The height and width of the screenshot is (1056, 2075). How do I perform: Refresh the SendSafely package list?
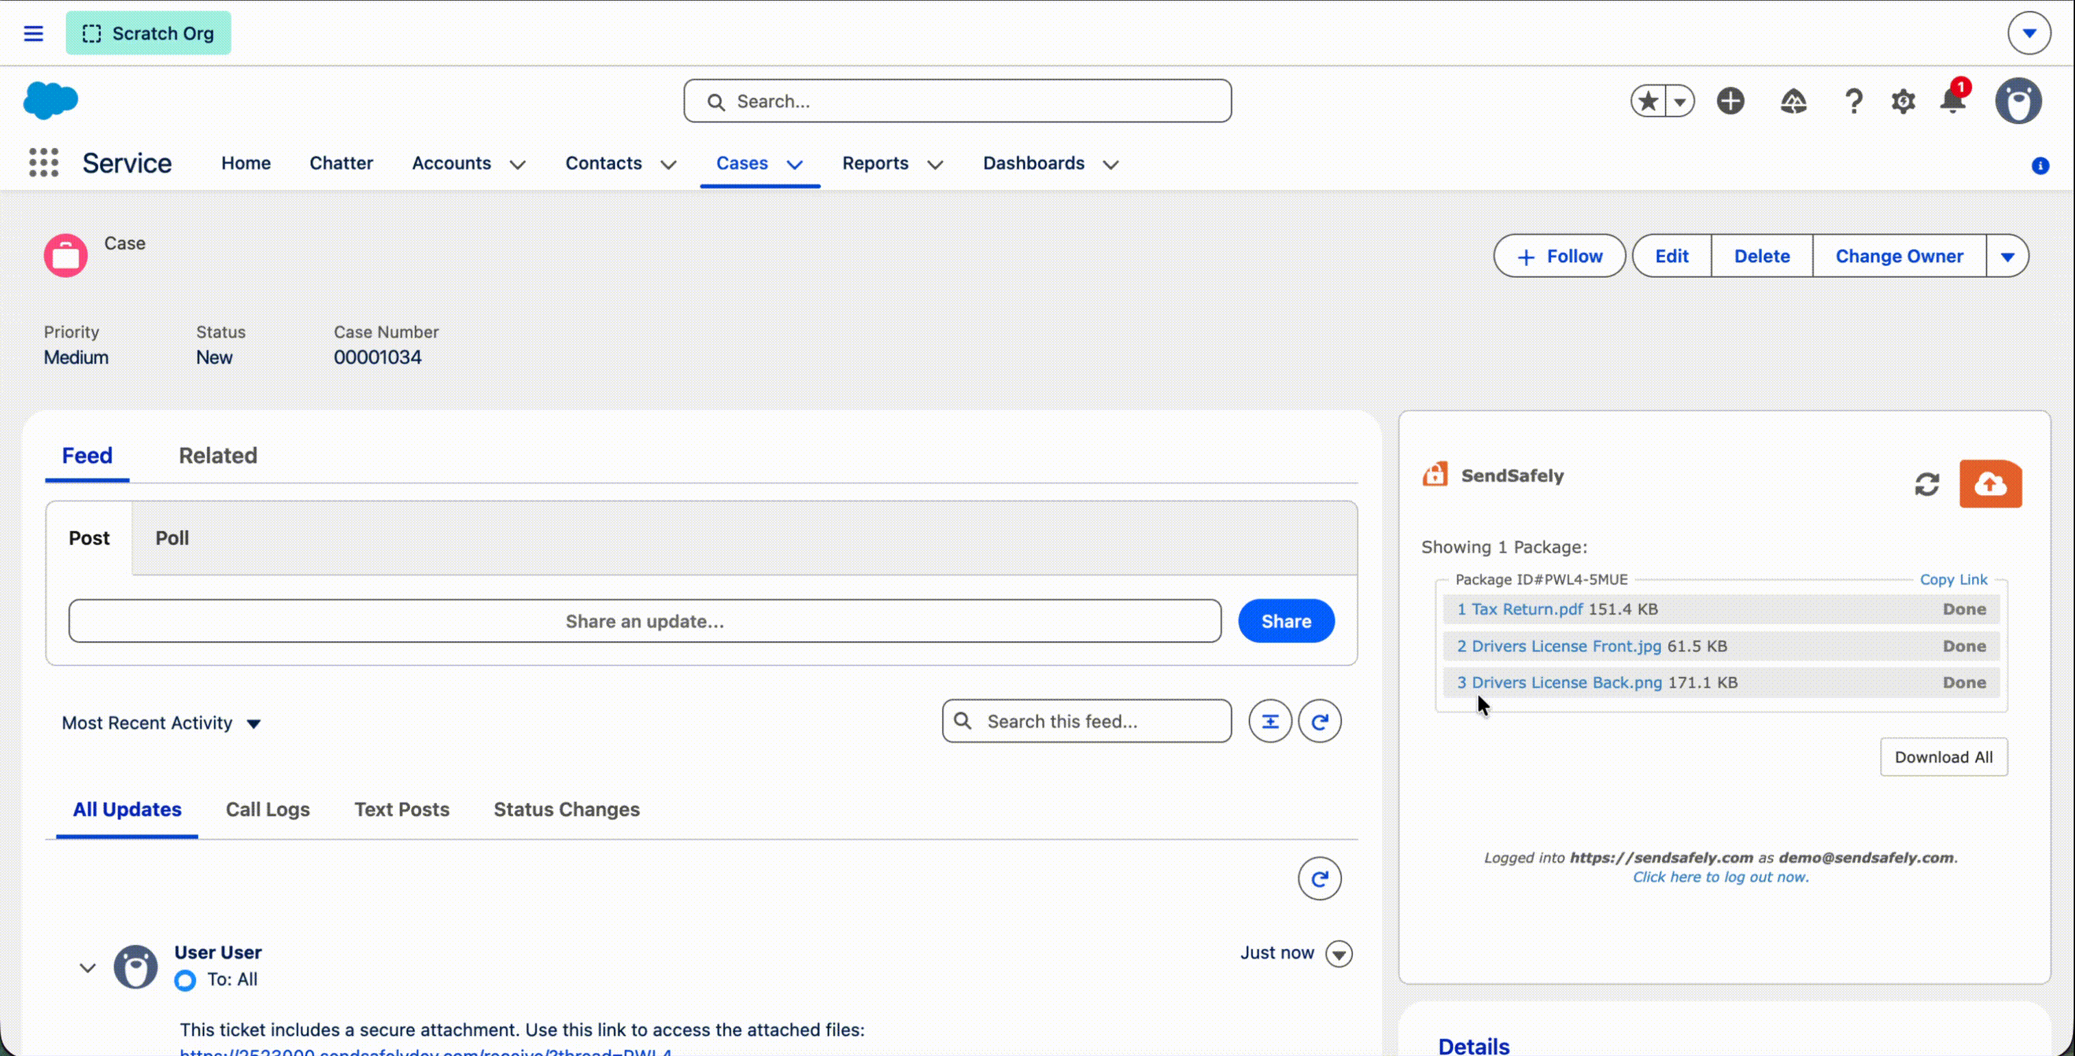[x=1926, y=484]
